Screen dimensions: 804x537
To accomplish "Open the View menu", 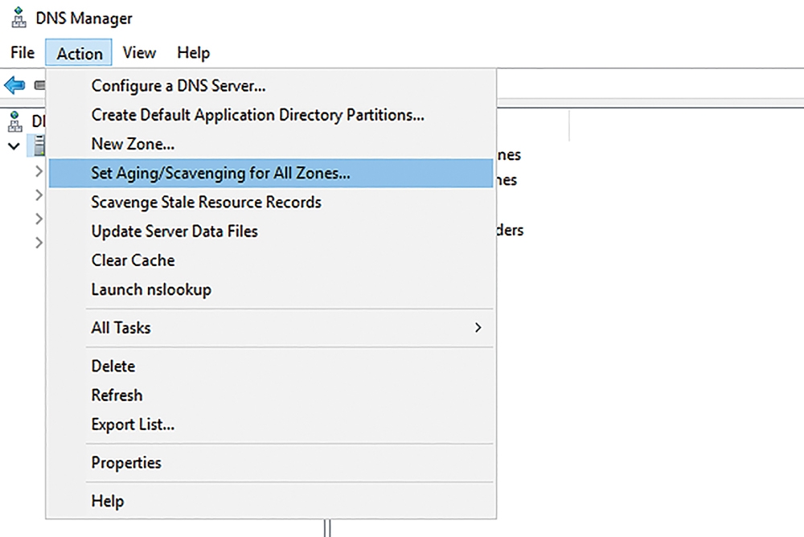I will coord(139,52).
